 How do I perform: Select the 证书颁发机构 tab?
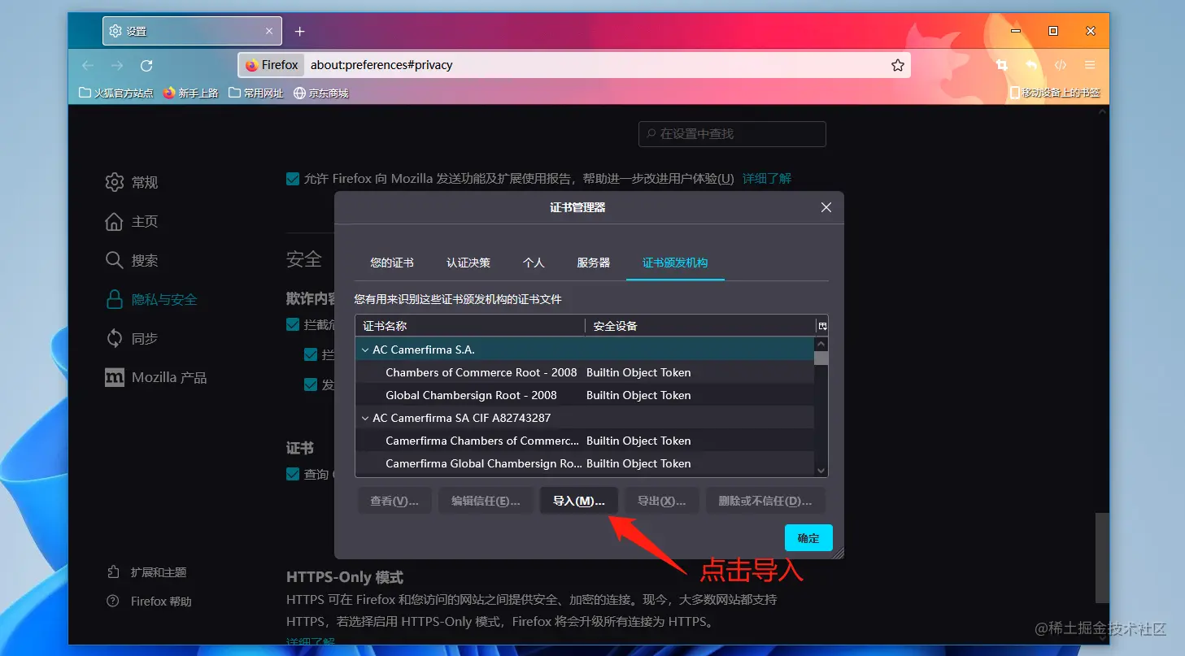click(x=675, y=263)
